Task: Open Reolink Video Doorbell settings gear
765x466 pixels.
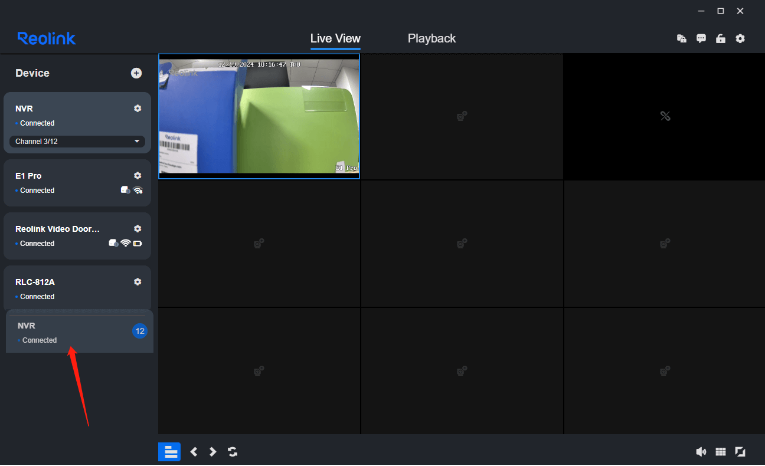Action: pos(138,229)
